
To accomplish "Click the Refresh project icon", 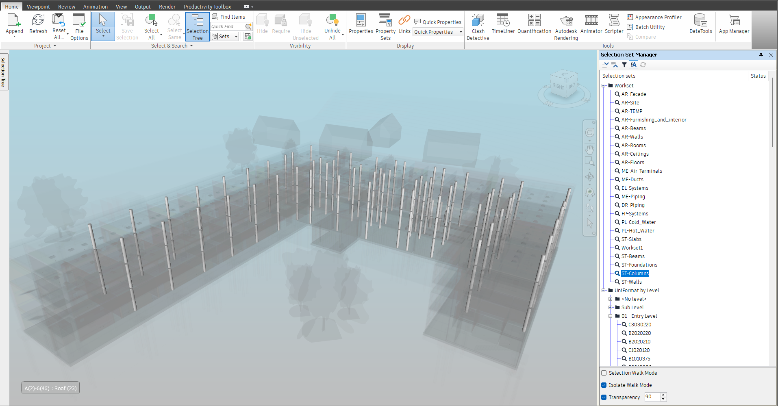I will click(38, 20).
